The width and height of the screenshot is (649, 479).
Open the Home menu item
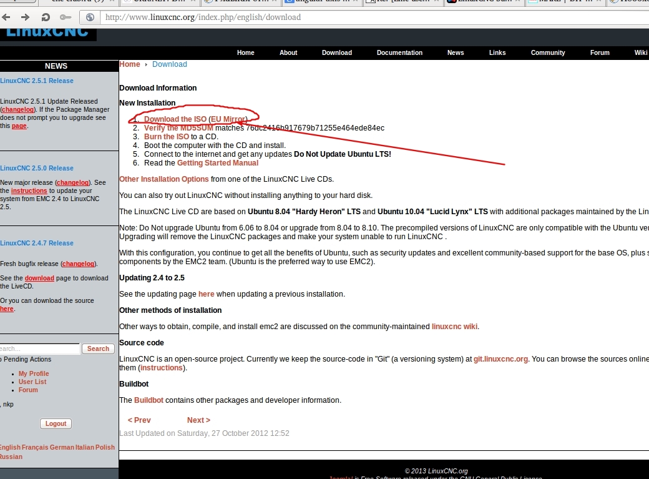pos(245,52)
